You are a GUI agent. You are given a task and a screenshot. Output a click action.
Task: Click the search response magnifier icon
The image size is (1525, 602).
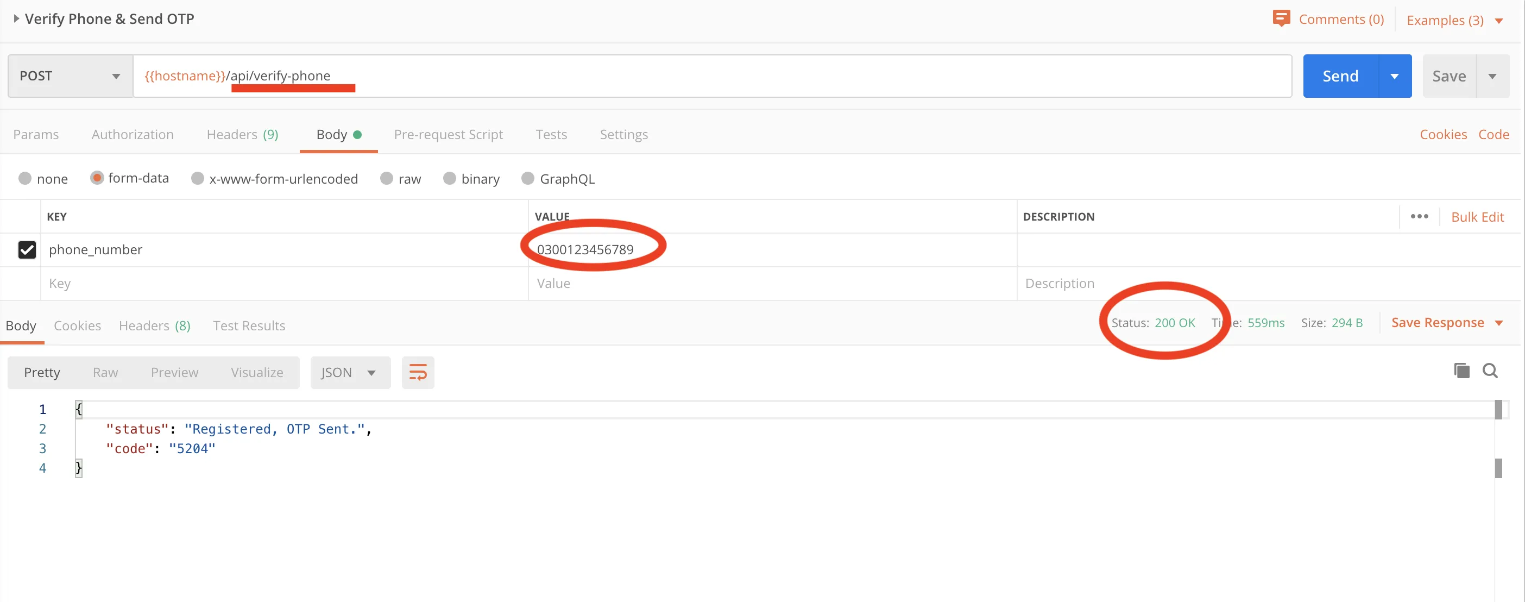coord(1490,371)
